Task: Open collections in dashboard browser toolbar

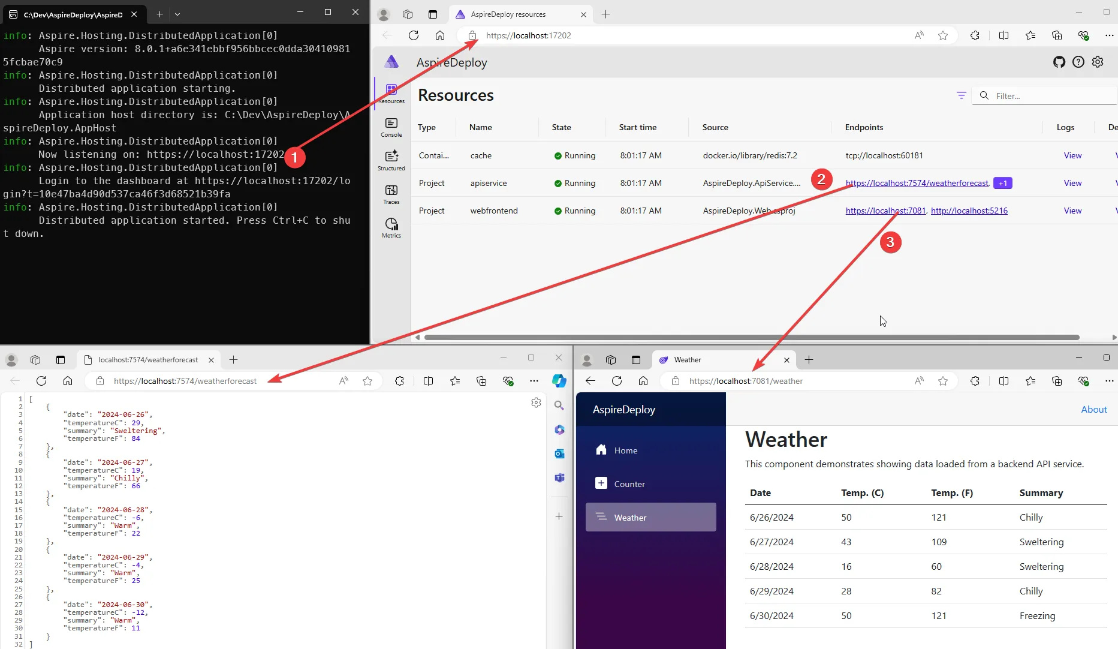Action: point(1057,35)
